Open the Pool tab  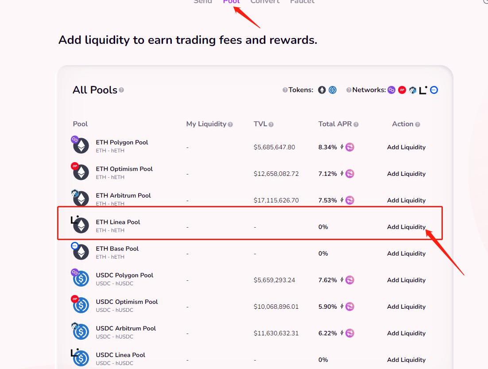231,2
